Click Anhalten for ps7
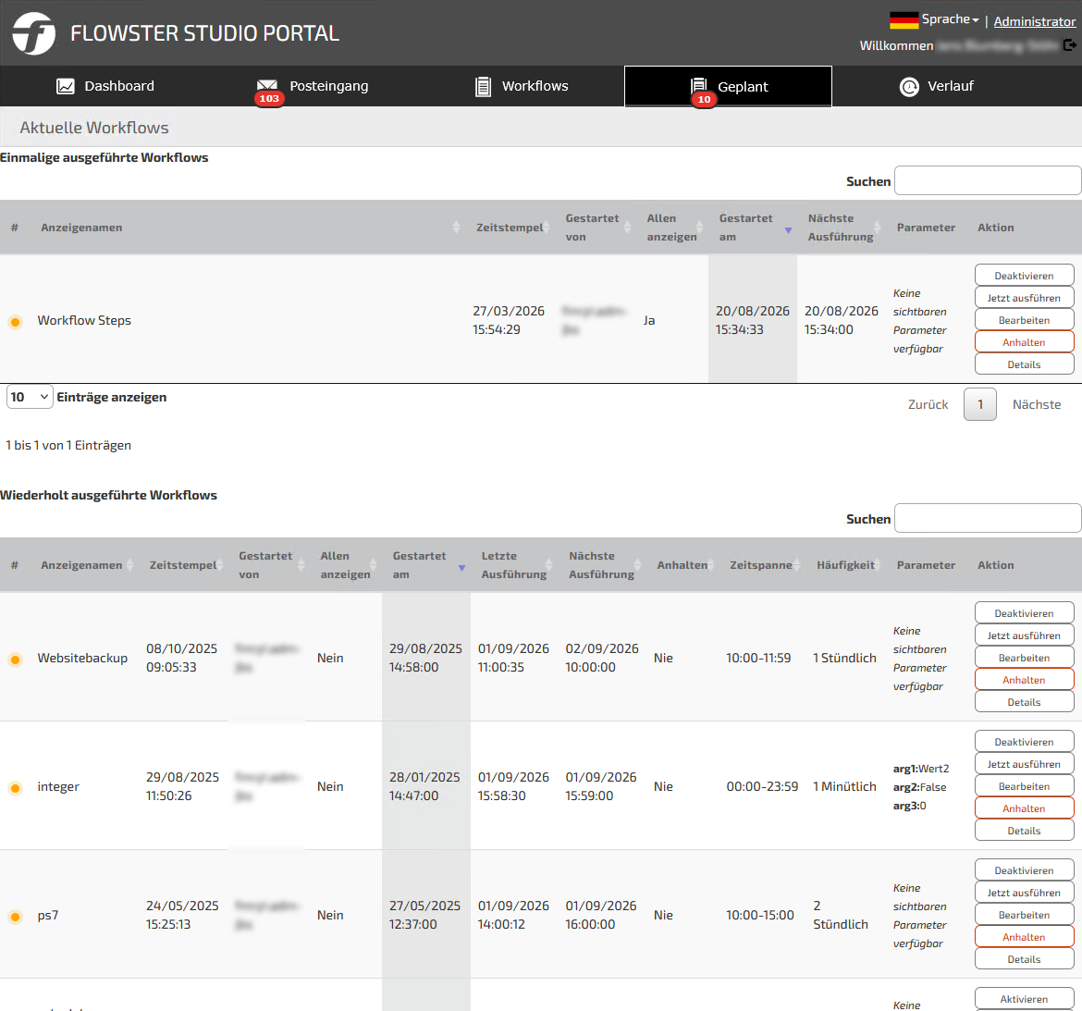1082x1011 pixels. (x=1024, y=936)
